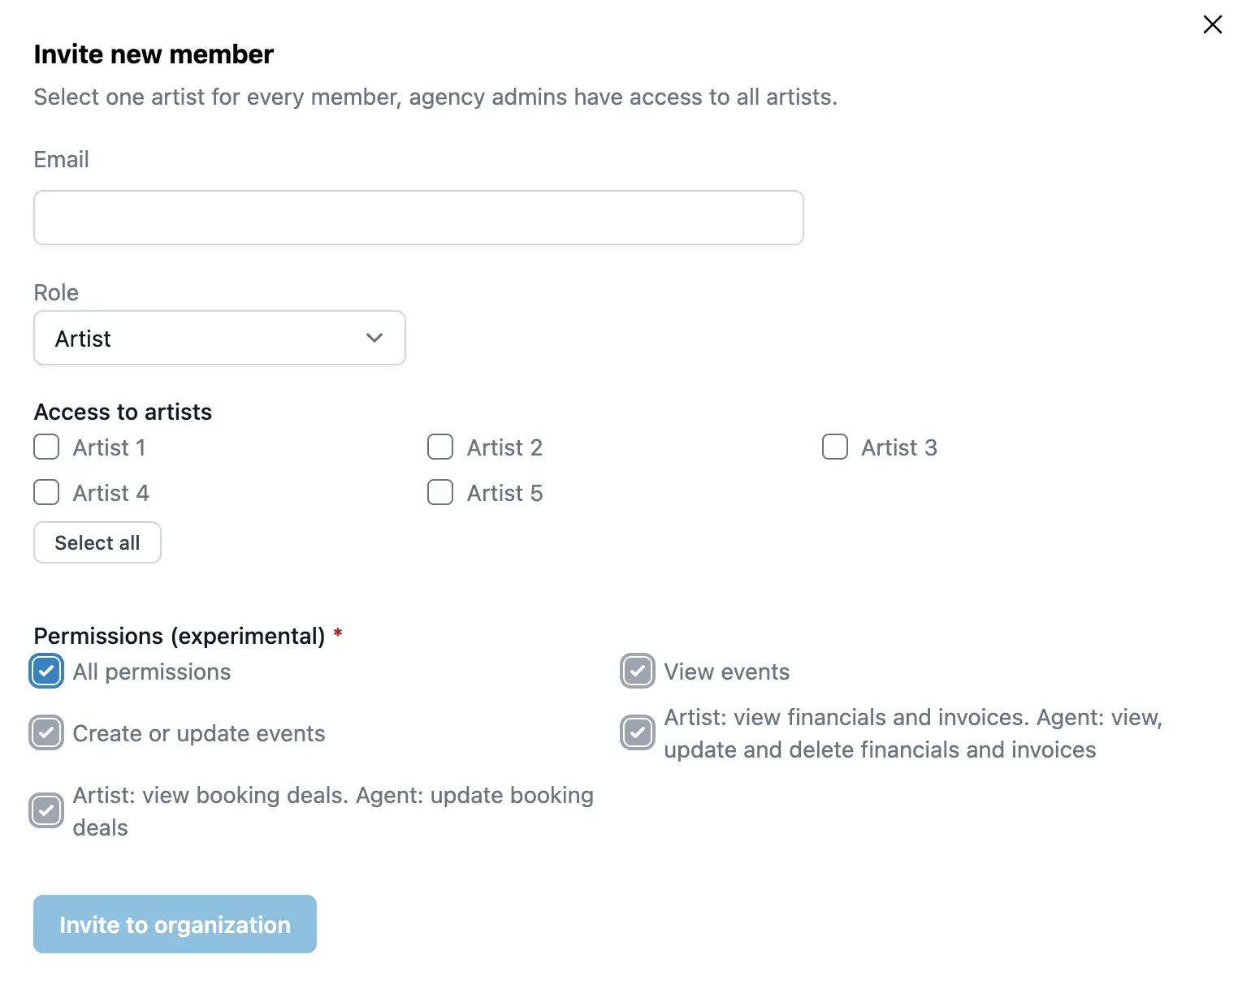
Task: Toggle the financials and invoices permission
Action: point(638,732)
